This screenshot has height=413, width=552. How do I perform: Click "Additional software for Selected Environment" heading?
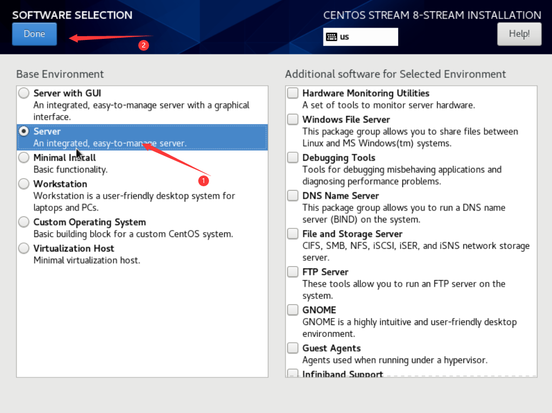click(x=395, y=74)
